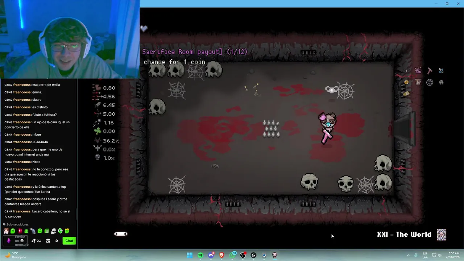Viewport: 464px width, 261px height.
Task: Click the infinity icon in chat bar
Action: click(39, 241)
